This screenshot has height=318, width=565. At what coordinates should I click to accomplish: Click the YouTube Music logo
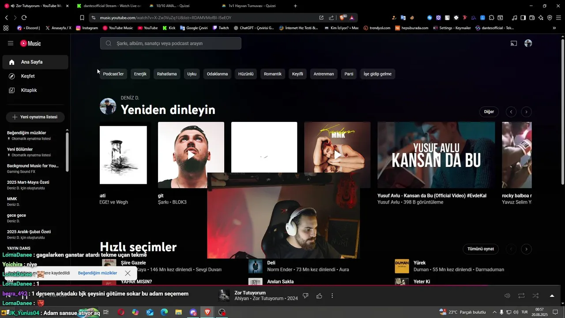[x=30, y=43]
